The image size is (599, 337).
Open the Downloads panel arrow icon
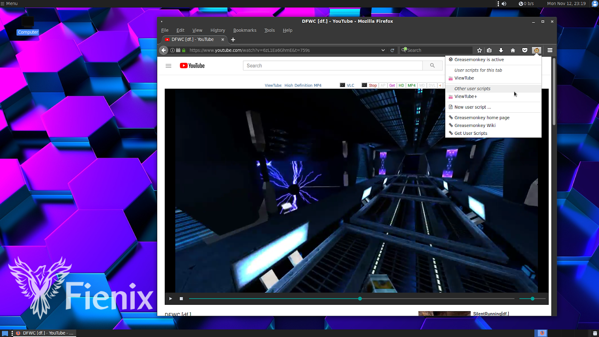501,50
